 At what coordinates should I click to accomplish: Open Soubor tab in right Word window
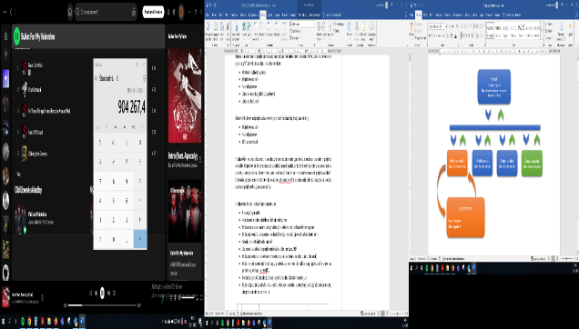412,15
